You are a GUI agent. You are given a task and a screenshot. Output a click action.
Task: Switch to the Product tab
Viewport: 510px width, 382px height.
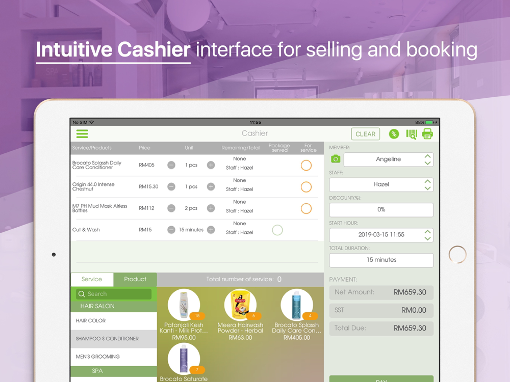(135, 279)
